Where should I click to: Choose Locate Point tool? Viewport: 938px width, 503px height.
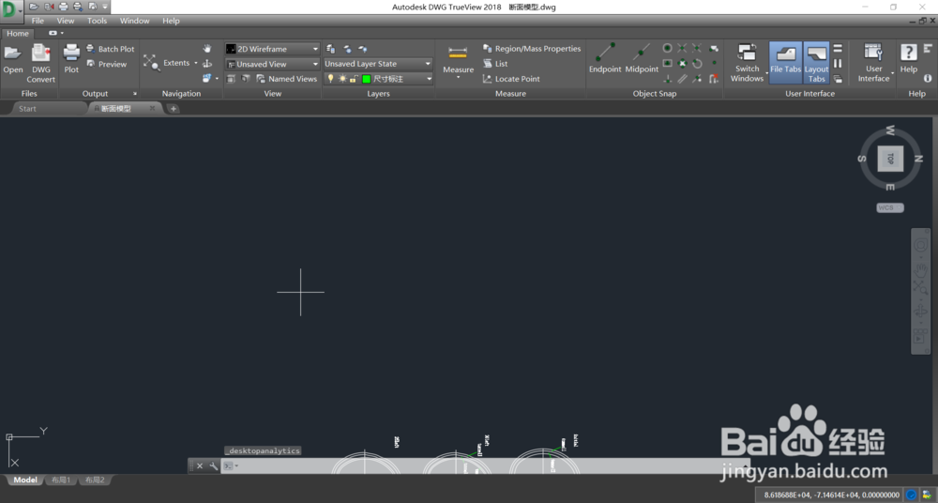coord(511,79)
